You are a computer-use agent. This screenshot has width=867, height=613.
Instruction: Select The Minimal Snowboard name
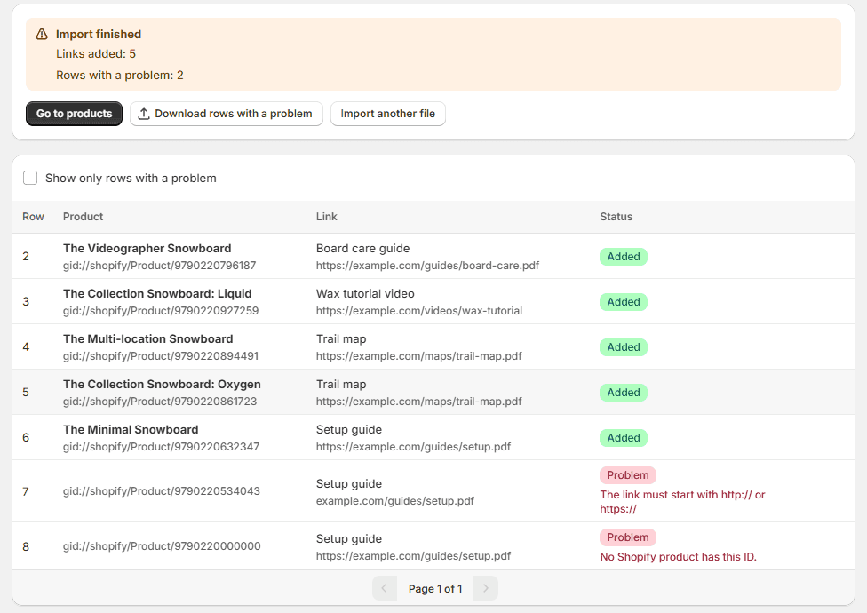point(131,429)
